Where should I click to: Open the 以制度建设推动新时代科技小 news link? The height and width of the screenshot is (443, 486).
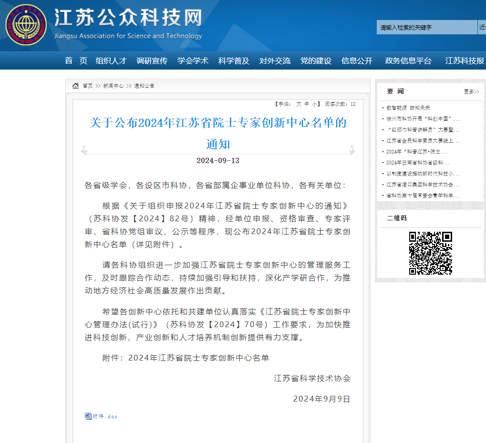click(423, 174)
